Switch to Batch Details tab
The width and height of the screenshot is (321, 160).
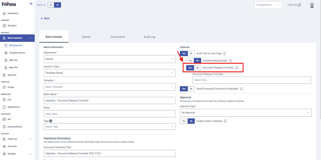pos(54,37)
